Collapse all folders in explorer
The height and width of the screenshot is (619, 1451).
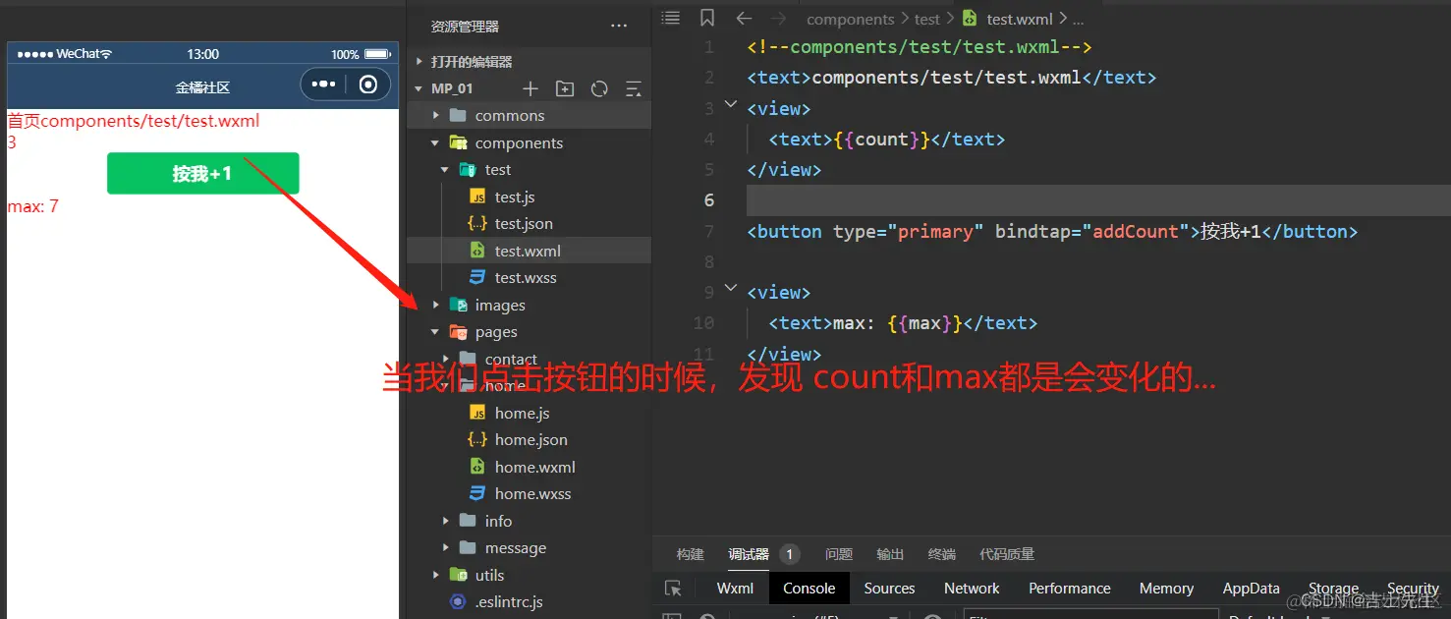[634, 88]
